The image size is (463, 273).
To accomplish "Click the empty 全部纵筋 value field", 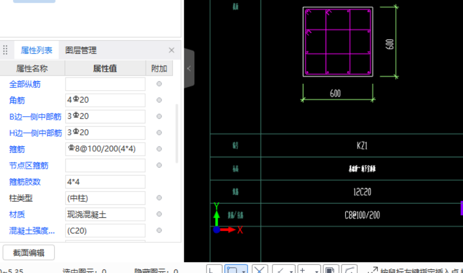I will (x=105, y=84).
